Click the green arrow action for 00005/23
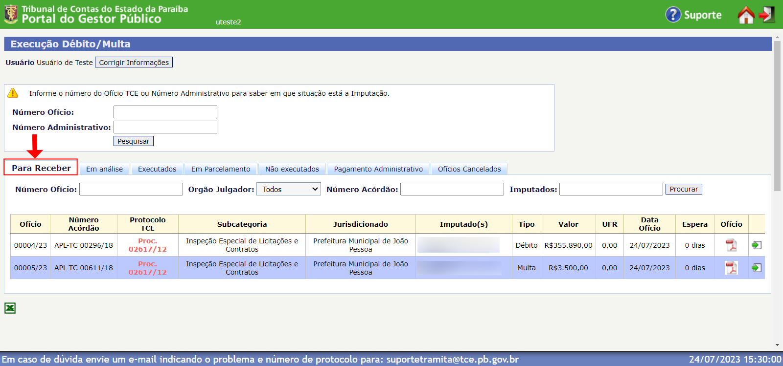The width and height of the screenshot is (783, 366). [757, 268]
